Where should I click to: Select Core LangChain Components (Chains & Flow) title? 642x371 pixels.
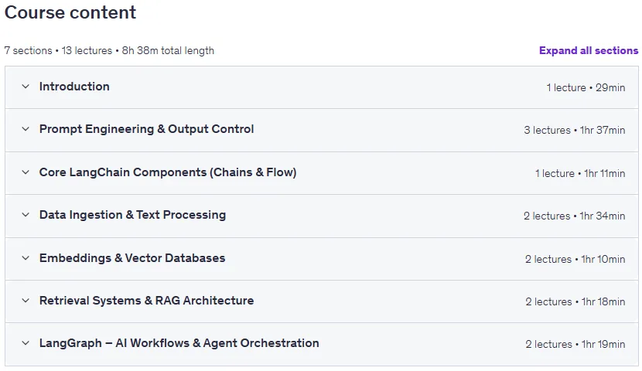tap(168, 172)
